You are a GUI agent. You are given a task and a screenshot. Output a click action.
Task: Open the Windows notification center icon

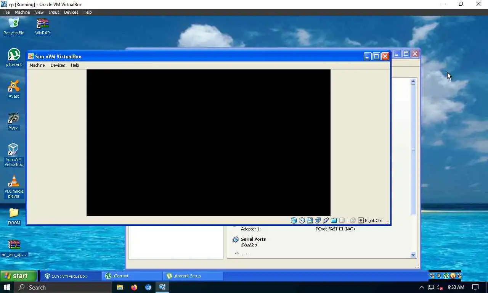click(x=475, y=287)
